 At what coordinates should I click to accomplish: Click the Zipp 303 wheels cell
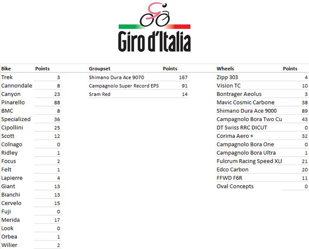pyautogui.click(x=227, y=77)
